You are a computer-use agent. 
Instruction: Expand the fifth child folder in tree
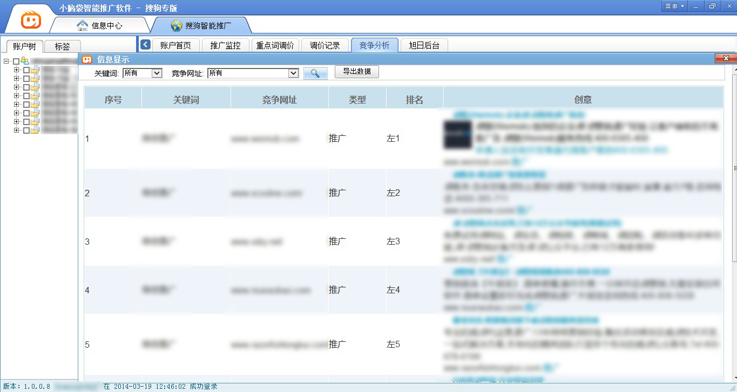(16, 105)
